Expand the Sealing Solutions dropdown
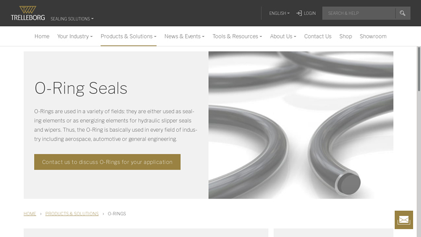 click(x=72, y=19)
